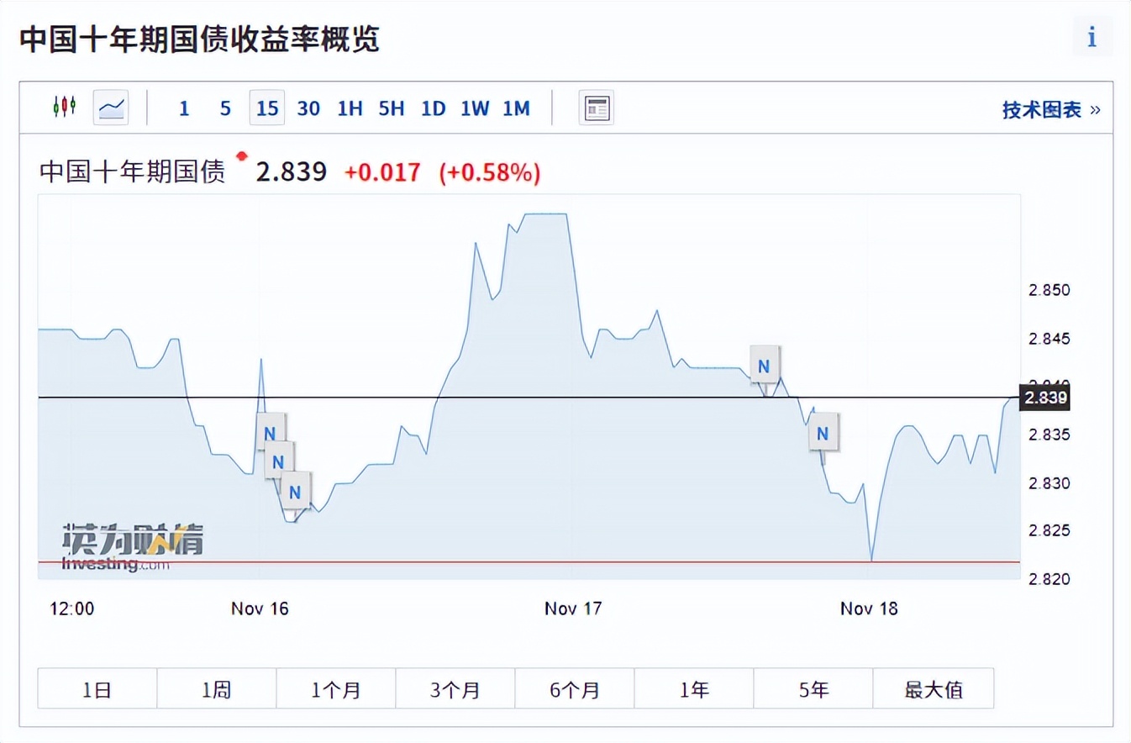The height and width of the screenshot is (743, 1131).
Task: Switch to the 1周 range tab
Action: click(216, 688)
